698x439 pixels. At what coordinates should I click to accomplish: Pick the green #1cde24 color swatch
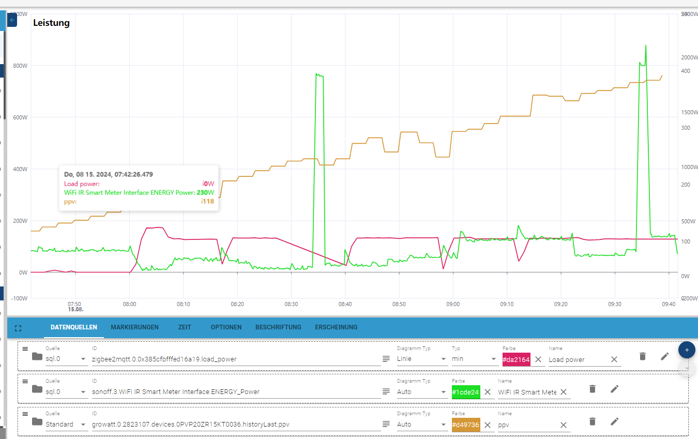(x=466, y=392)
